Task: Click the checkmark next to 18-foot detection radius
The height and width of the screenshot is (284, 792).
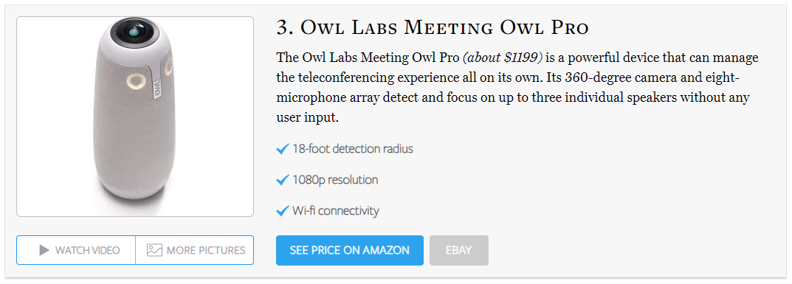Action: [x=283, y=149]
